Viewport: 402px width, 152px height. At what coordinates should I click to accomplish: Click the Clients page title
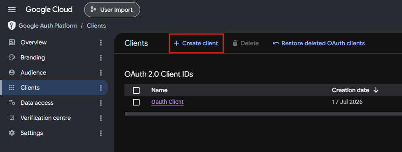(136, 43)
